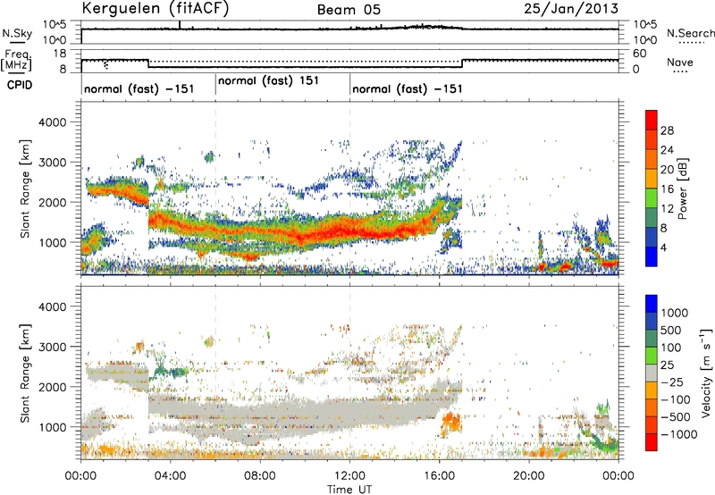The height and width of the screenshot is (495, 715).
Task: Click the "Power [dB]" colorbar title
Action: click(x=683, y=189)
